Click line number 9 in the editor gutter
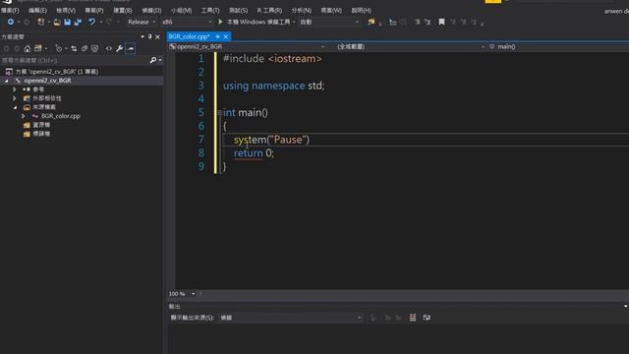Viewport: 629px width, 354px height. click(200, 166)
